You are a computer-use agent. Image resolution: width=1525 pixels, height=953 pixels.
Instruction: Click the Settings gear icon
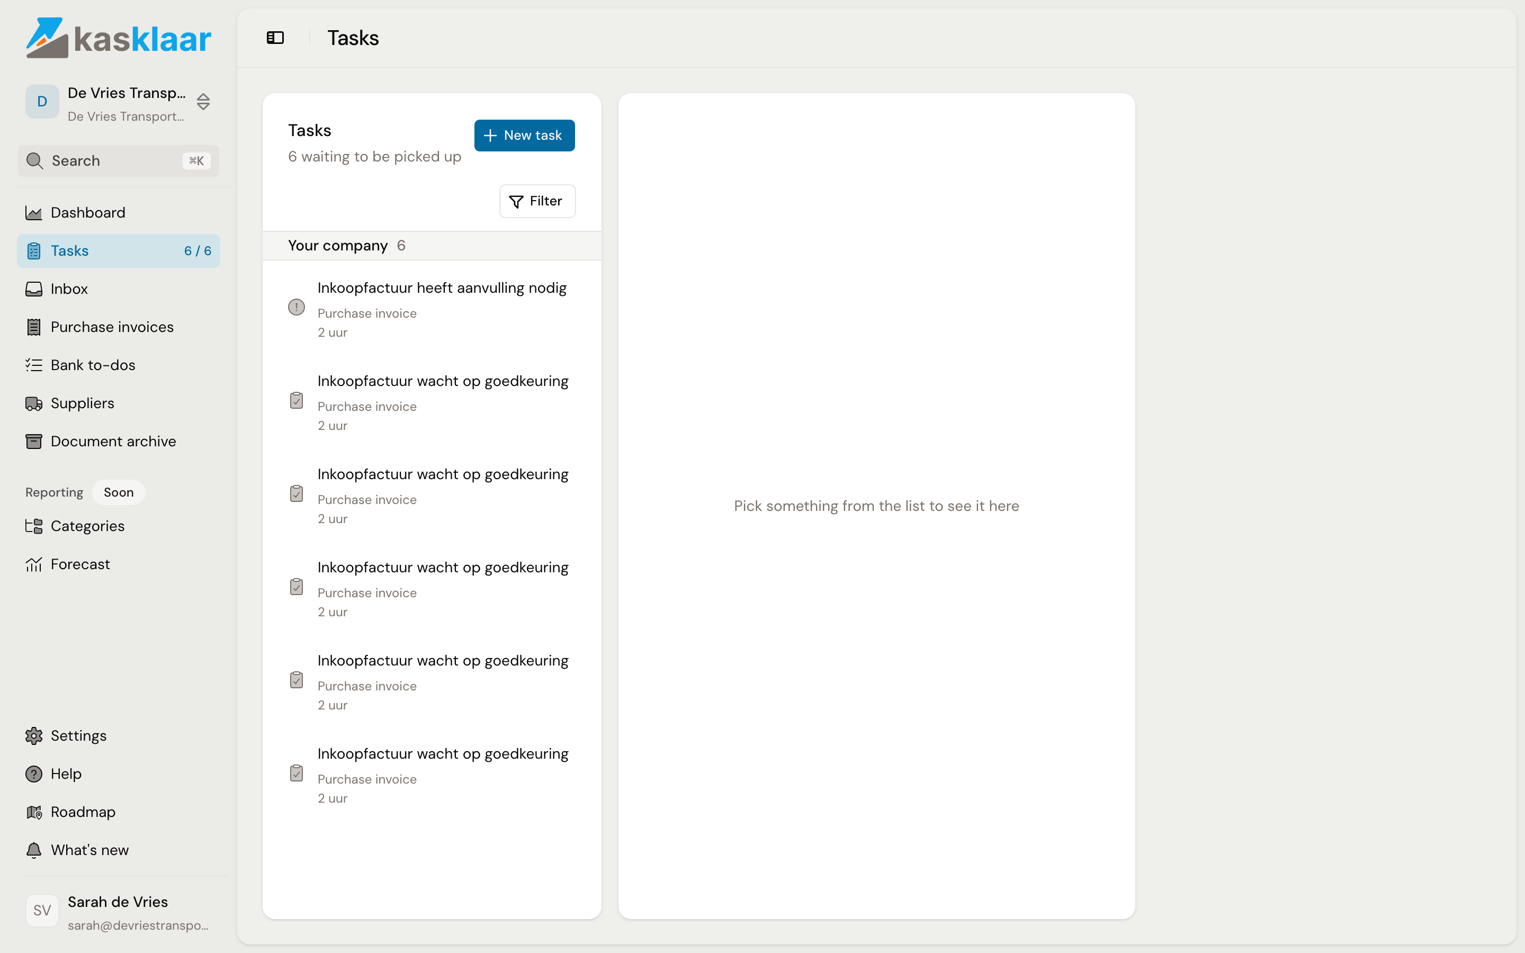[x=34, y=735]
